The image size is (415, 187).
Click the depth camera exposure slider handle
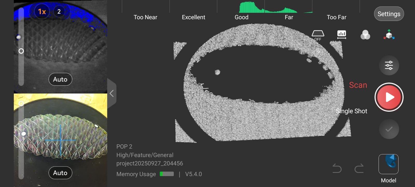[x=21, y=51]
